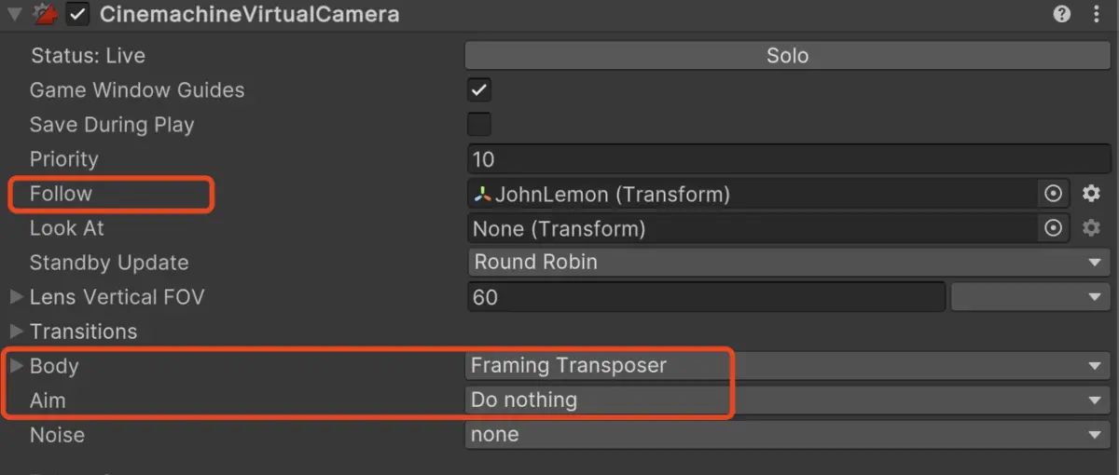Open the component three-dot context menu

(1096, 14)
